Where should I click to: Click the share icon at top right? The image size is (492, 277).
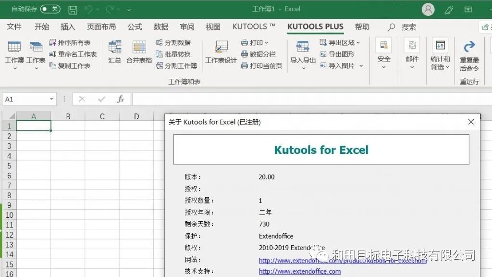point(485,27)
